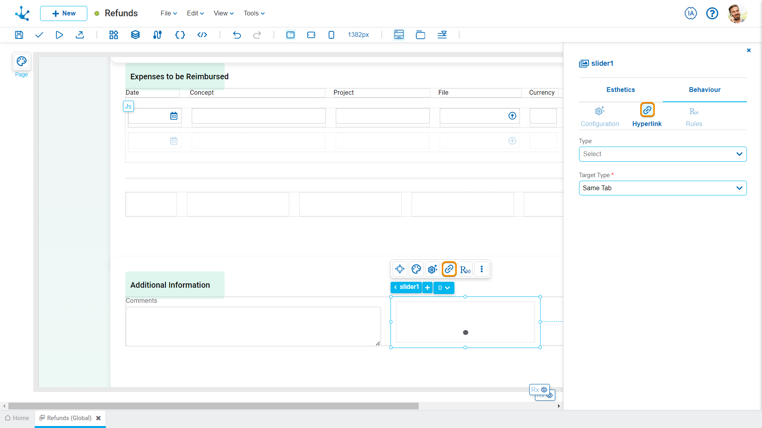The height and width of the screenshot is (428, 762).
Task: Click the move icon on the slider1 toolbar
Action: tap(400, 269)
